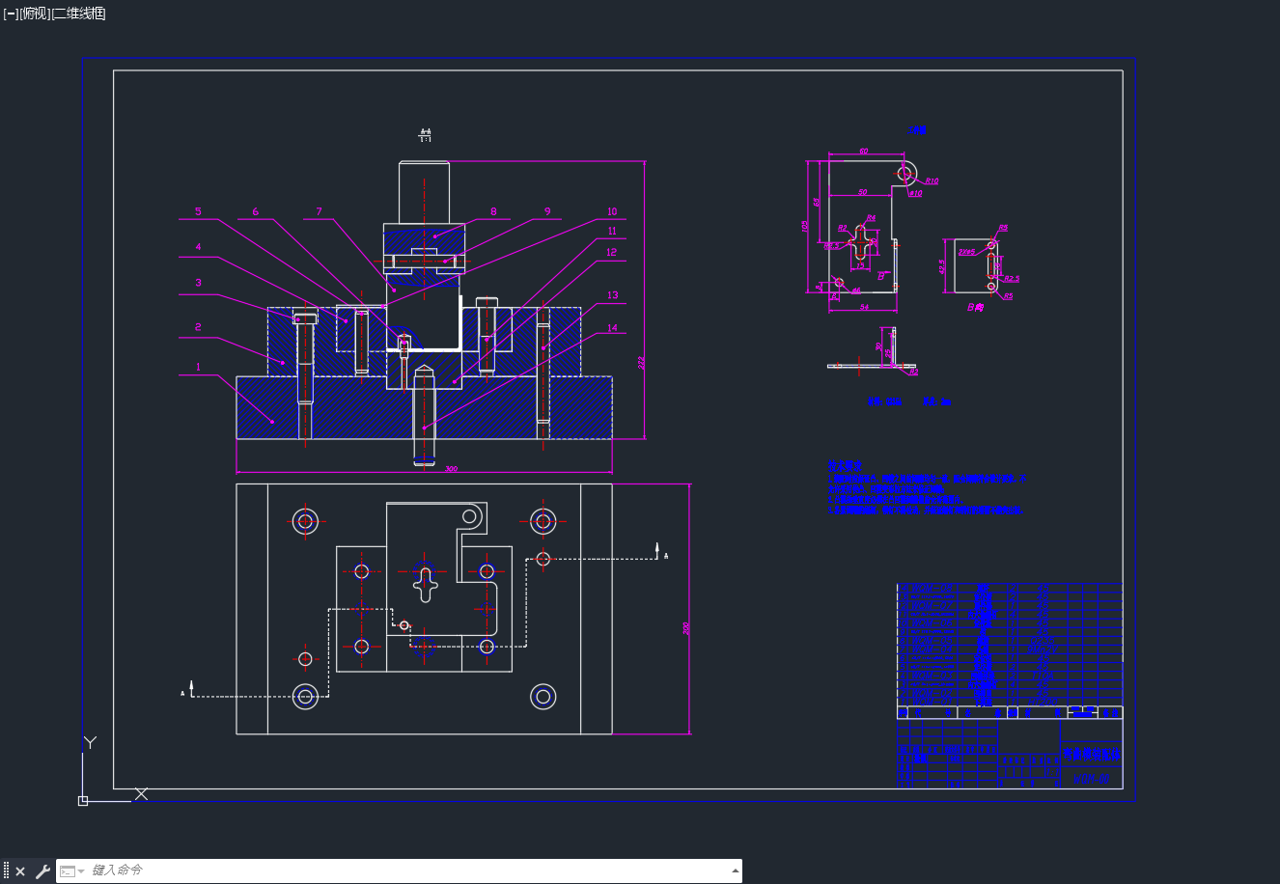Viewport: 1280px width, 884px height.
Task: Select leader label 3 on left side
Action: coord(198,283)
